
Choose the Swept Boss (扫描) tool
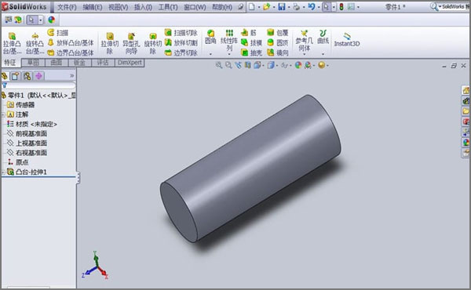(57, 32)
